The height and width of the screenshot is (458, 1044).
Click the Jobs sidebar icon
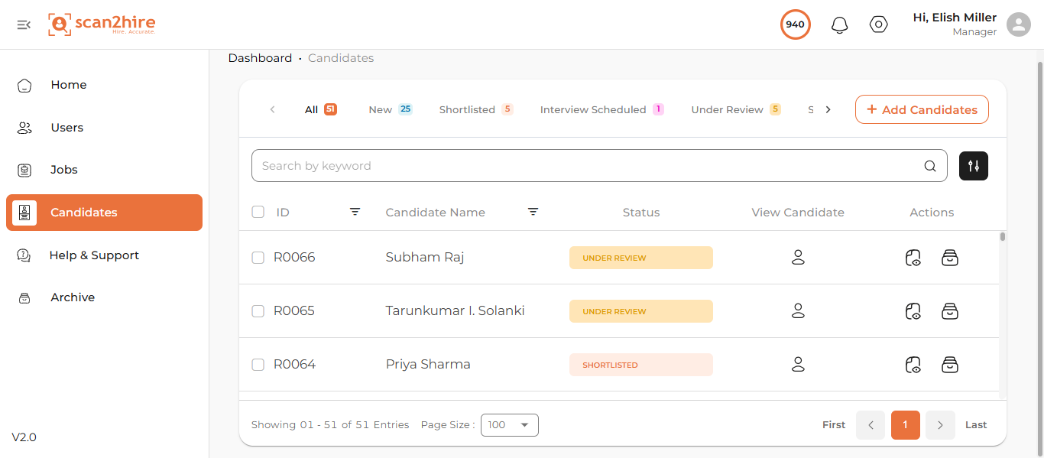pos(24,170)
